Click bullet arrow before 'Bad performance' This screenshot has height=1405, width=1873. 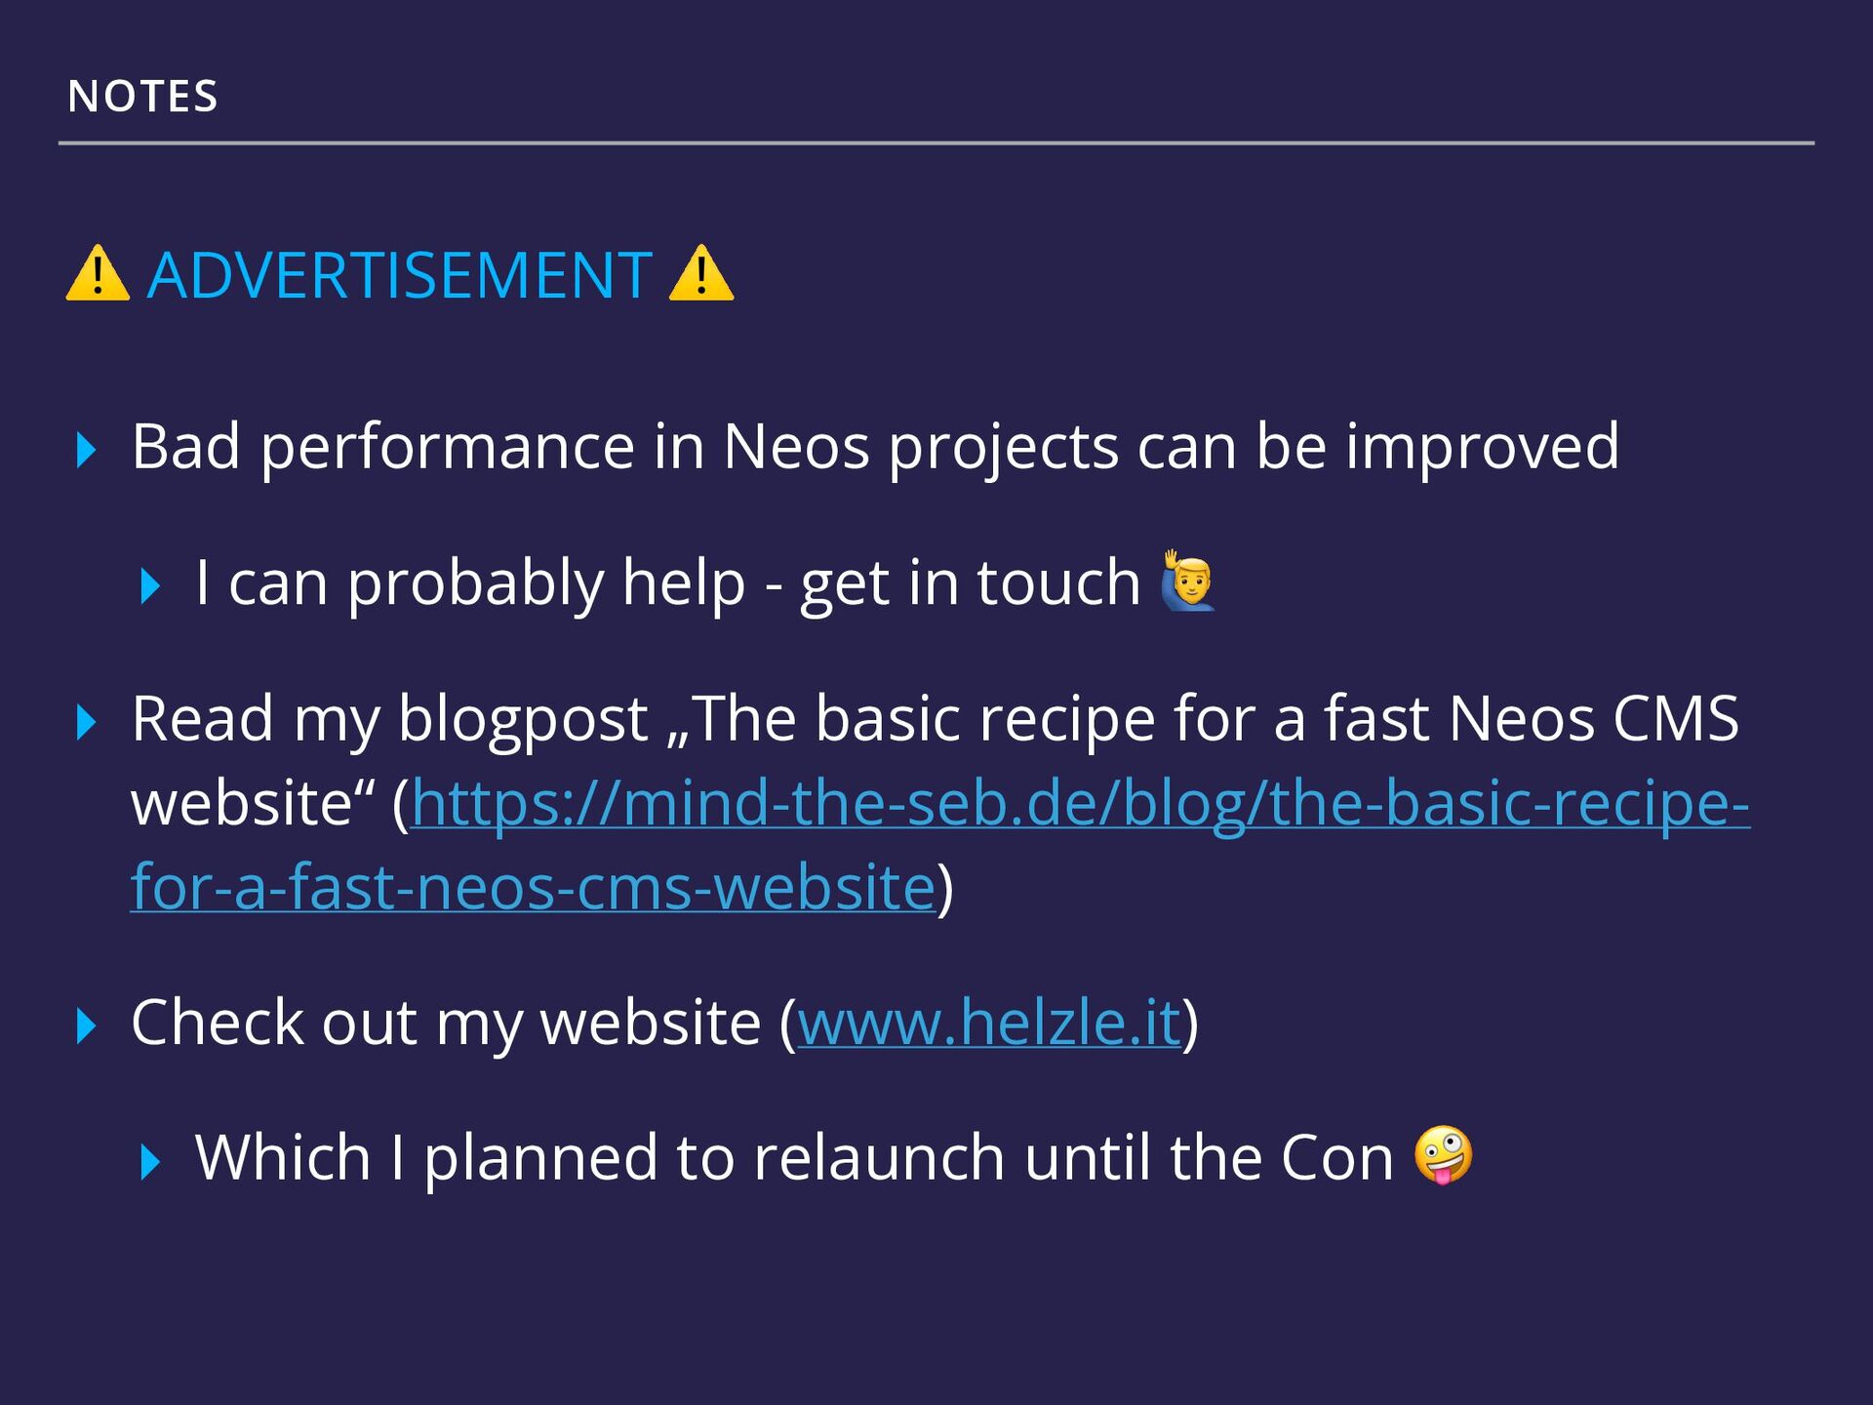87,450
